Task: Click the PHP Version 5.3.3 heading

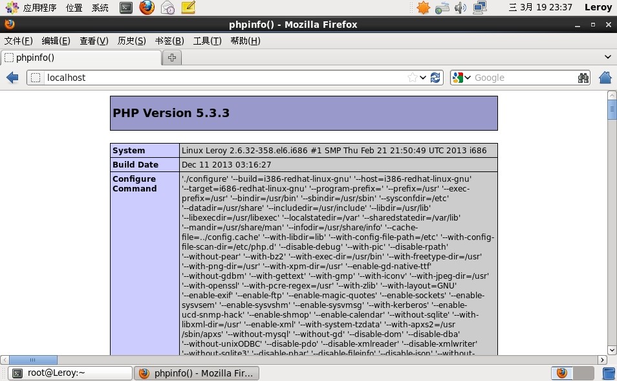Action: pyautogui.click(x=171, y=113)
